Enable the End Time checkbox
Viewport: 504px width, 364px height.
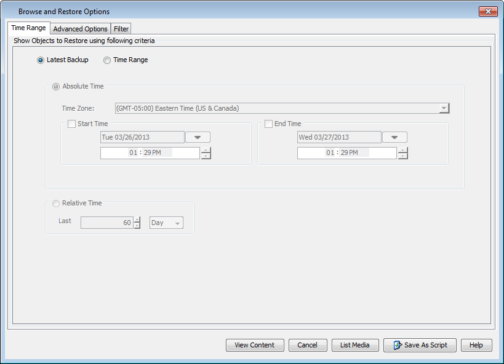(268, 124)
